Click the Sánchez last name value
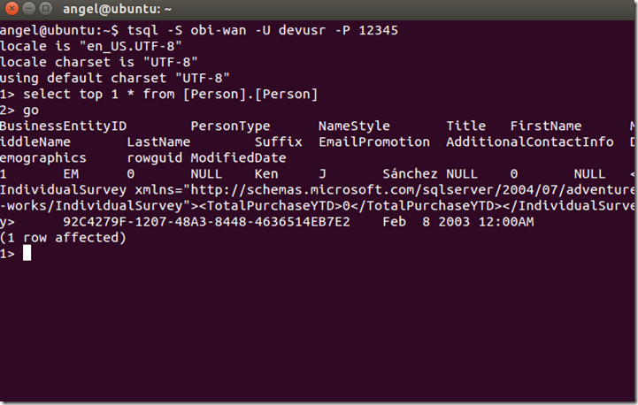This screenshot has height=405, width=638. click(411, 173)
